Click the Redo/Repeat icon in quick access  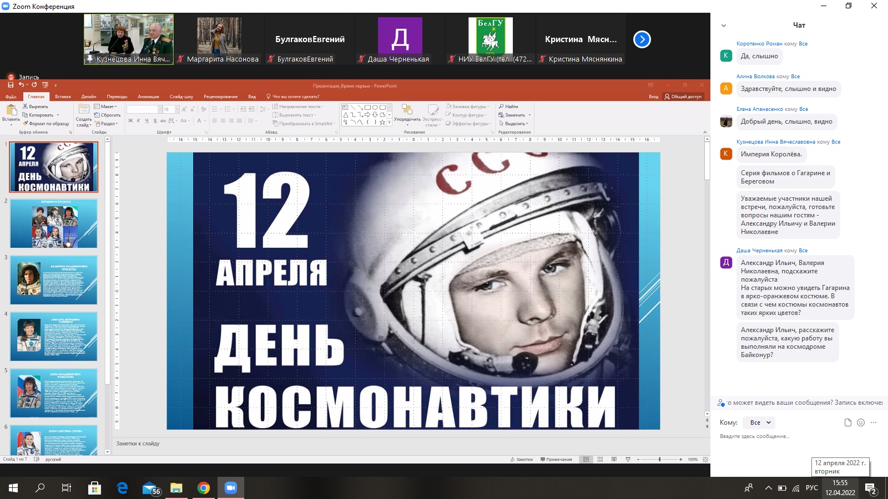point(34,85)
